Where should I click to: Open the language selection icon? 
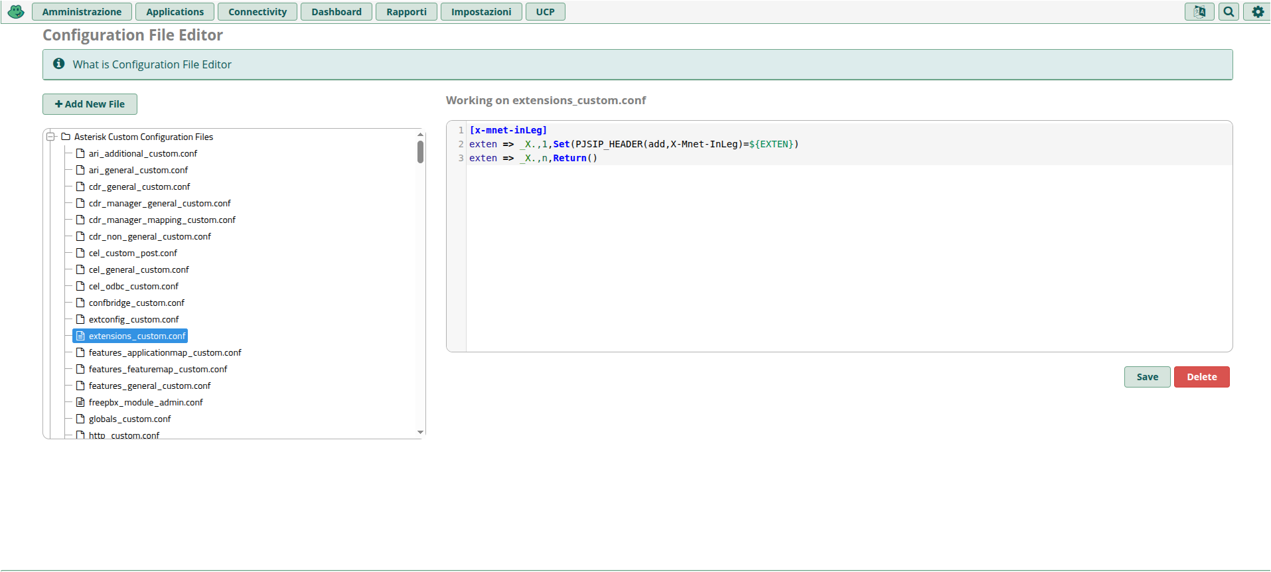coord(1199,12)
